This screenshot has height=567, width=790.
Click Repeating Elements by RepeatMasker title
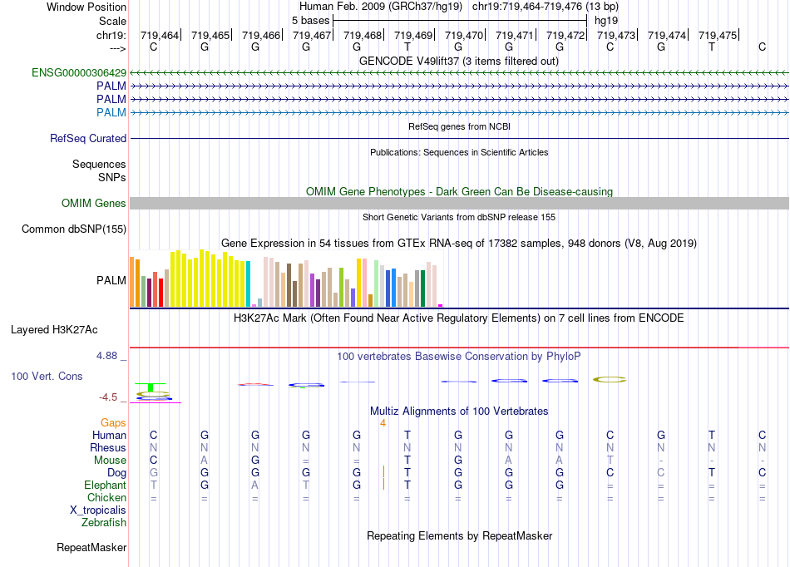[460, 535]
